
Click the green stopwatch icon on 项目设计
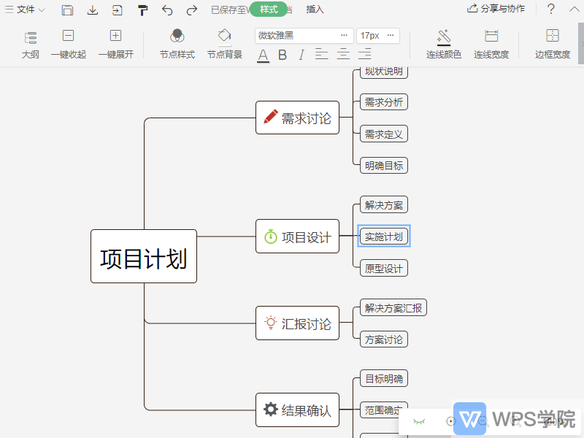point(271,237)
